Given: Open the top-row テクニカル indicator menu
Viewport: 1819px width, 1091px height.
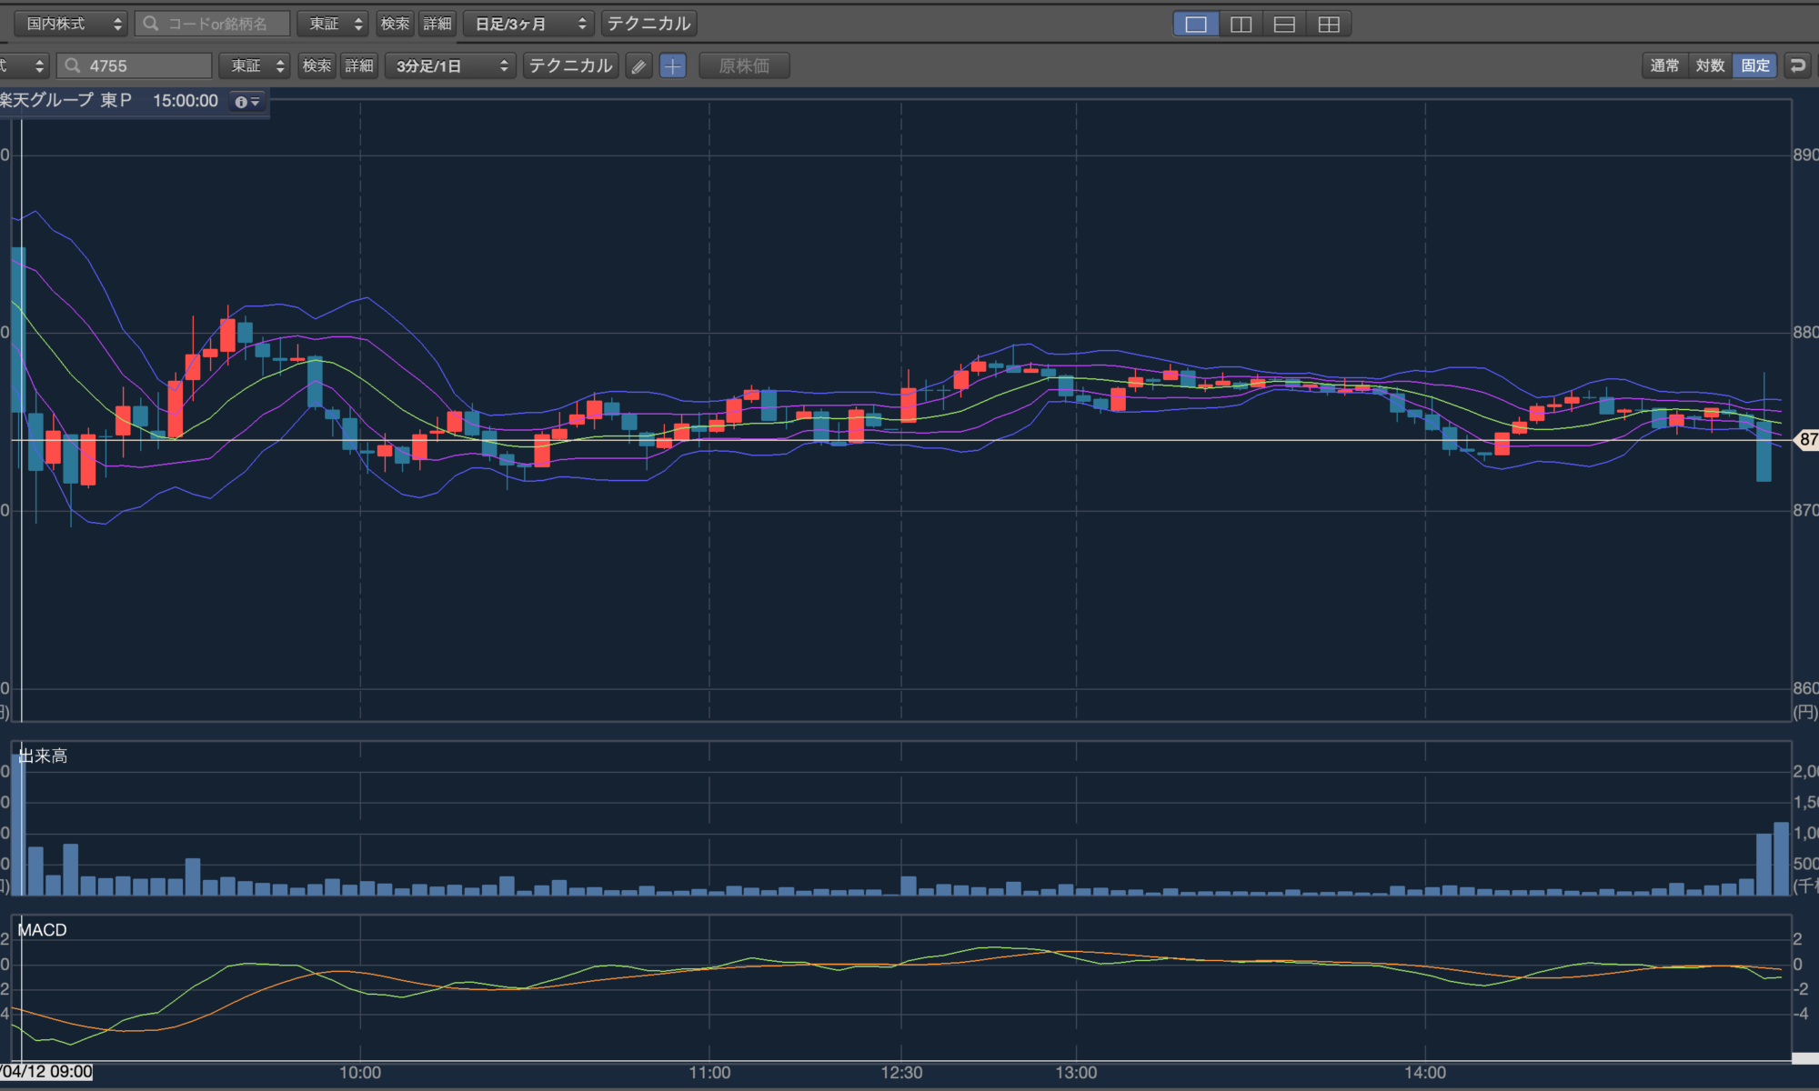Looking at the screenshot, I should [x=648, y=24].
